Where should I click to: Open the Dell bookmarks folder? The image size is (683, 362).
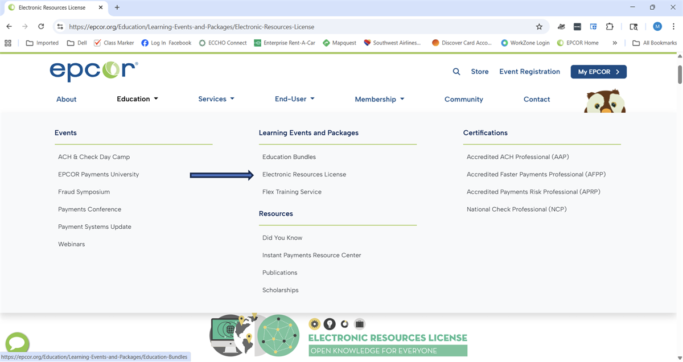tap(77, 43)
